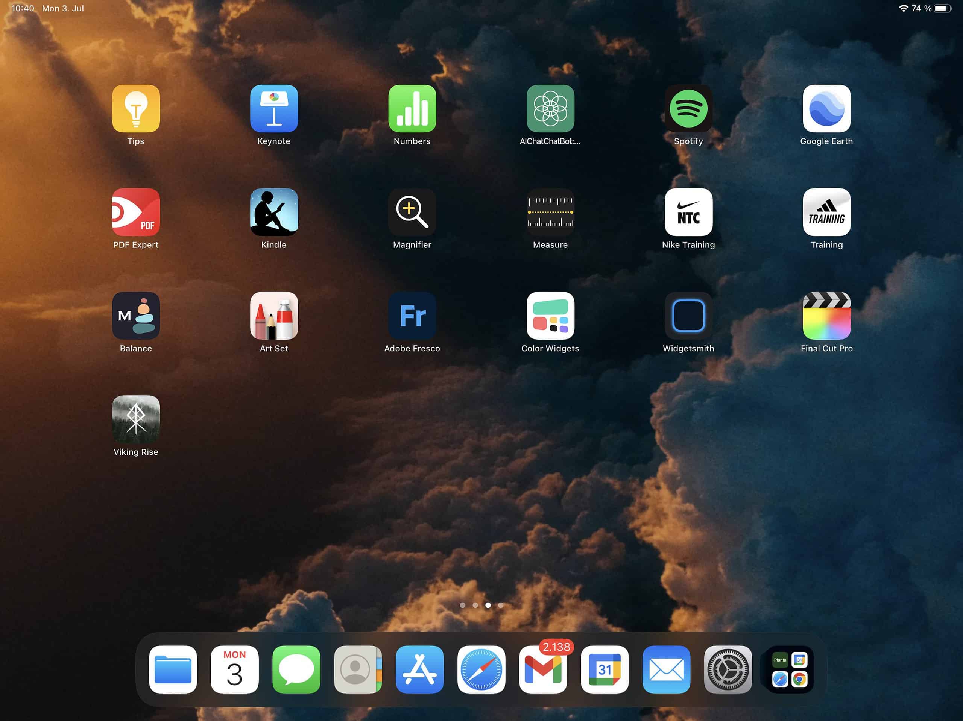Tap the 10:40 clock in status bar
The image size is (963, 721).
[x=23, y=8]
